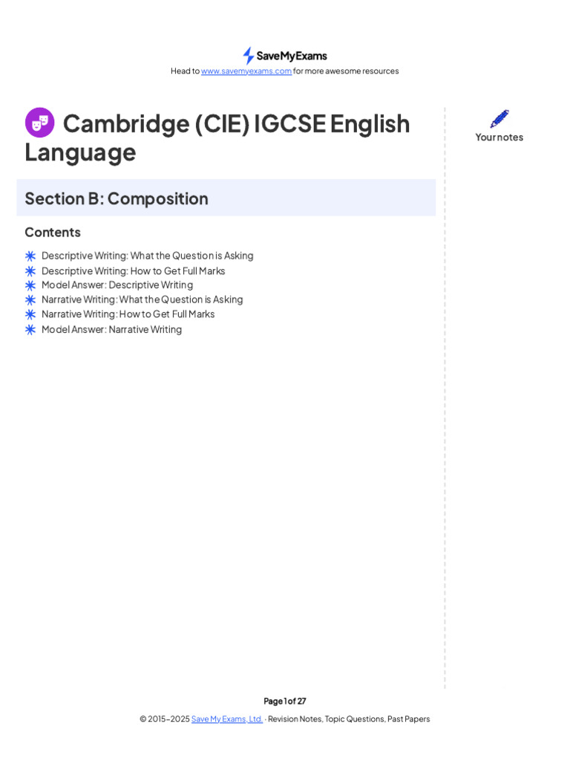The height and width of the screenshot is (761, 570).
Task: Select Narrative Writing: What the Question is Asking
Action: [x=142, y=299]
